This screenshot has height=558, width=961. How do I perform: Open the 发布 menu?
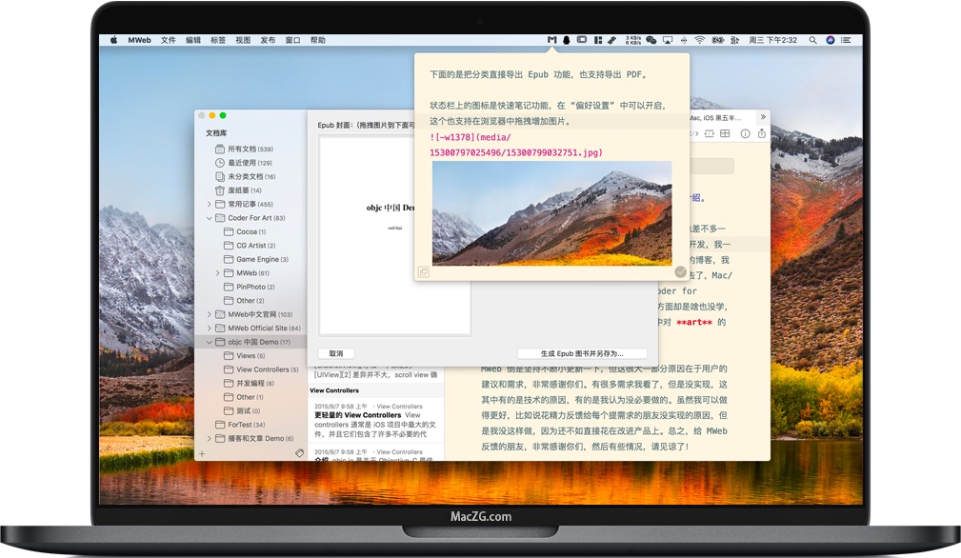pos(267,40)
